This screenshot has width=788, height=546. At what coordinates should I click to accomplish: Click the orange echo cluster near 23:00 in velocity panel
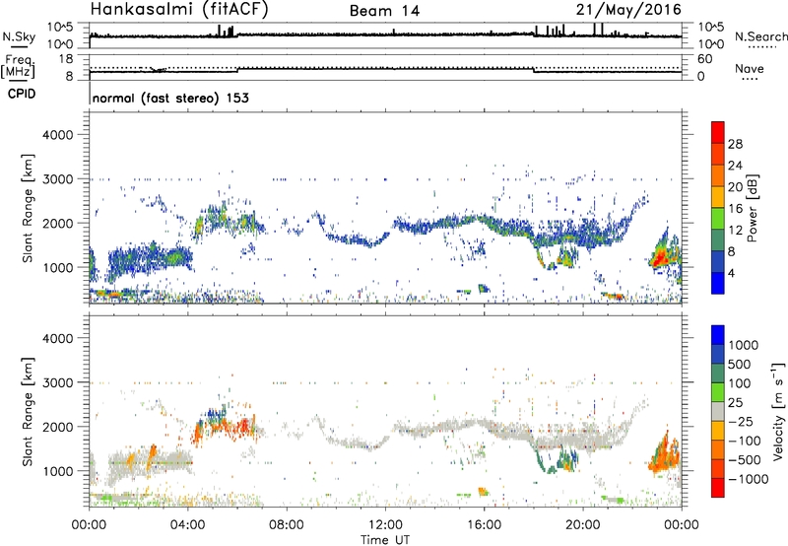664,455
